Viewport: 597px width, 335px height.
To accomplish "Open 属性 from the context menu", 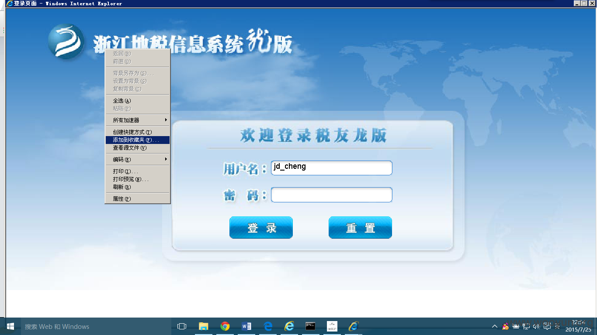I will click(137, 199).
